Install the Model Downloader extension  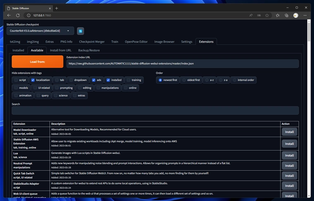click(289, 132)
